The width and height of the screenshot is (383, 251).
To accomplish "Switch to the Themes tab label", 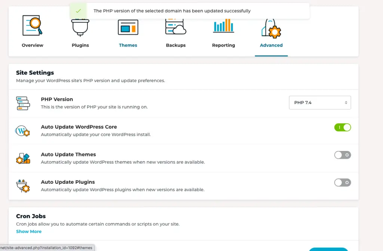I will pyautogui.click(x=128, y=45).
